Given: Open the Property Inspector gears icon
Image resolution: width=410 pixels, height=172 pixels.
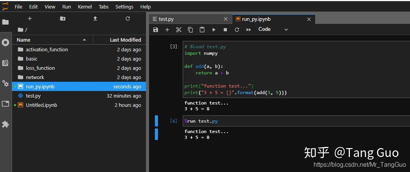Looking at the screenshot, I should point(5,83).
